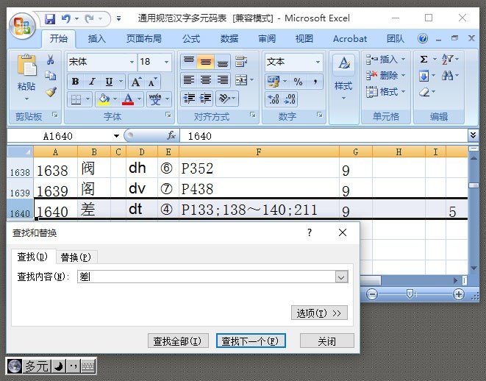Screen dimensions: 486x381
Task: Align text to bottom of cell
Action: [223, 61]
